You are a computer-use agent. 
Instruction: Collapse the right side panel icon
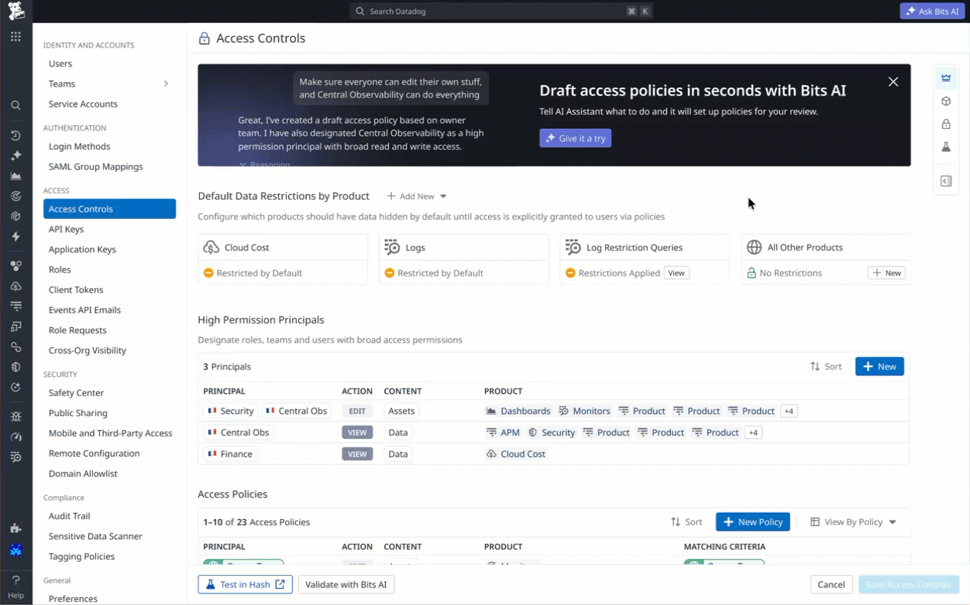[946, 181]
